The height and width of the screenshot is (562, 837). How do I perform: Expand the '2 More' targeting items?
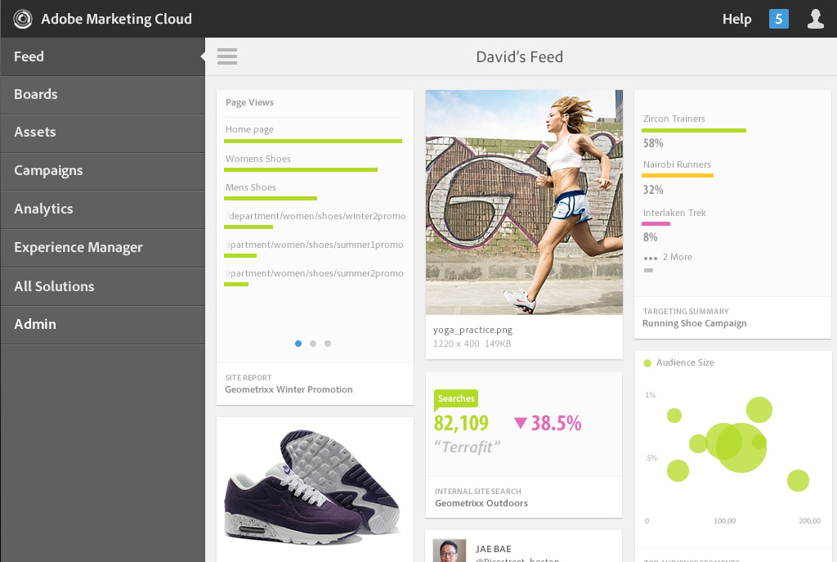pyautogui.click(x=668, y=257)
